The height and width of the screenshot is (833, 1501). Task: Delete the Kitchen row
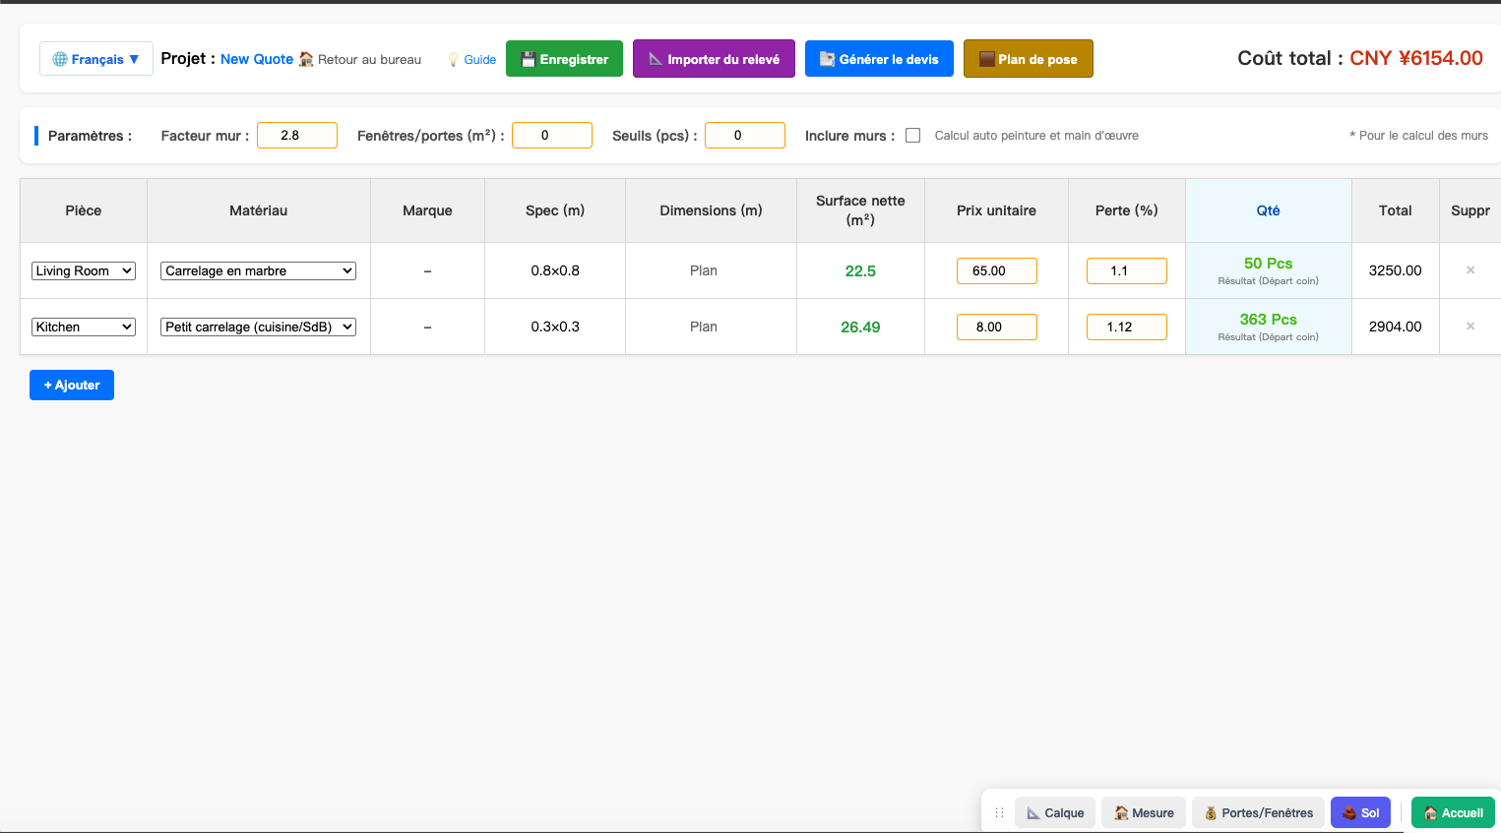pyautogui.click(x=1470, y=327)
